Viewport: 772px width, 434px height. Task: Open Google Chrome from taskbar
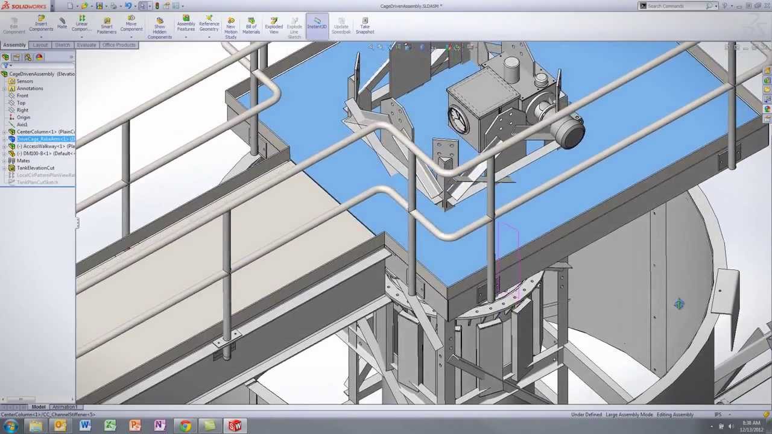185,426
